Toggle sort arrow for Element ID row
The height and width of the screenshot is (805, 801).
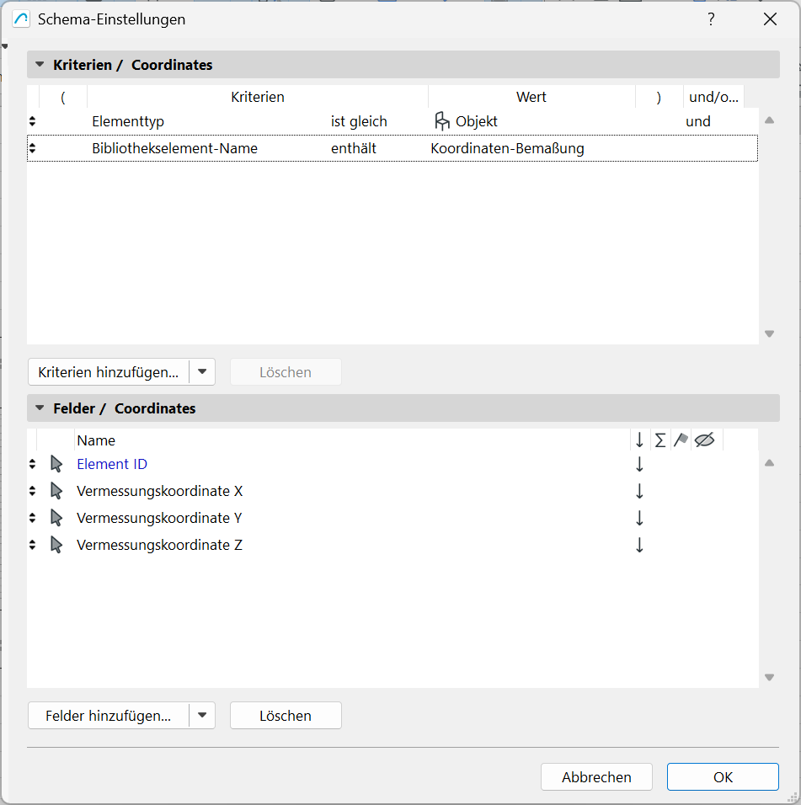coord(639,464)
